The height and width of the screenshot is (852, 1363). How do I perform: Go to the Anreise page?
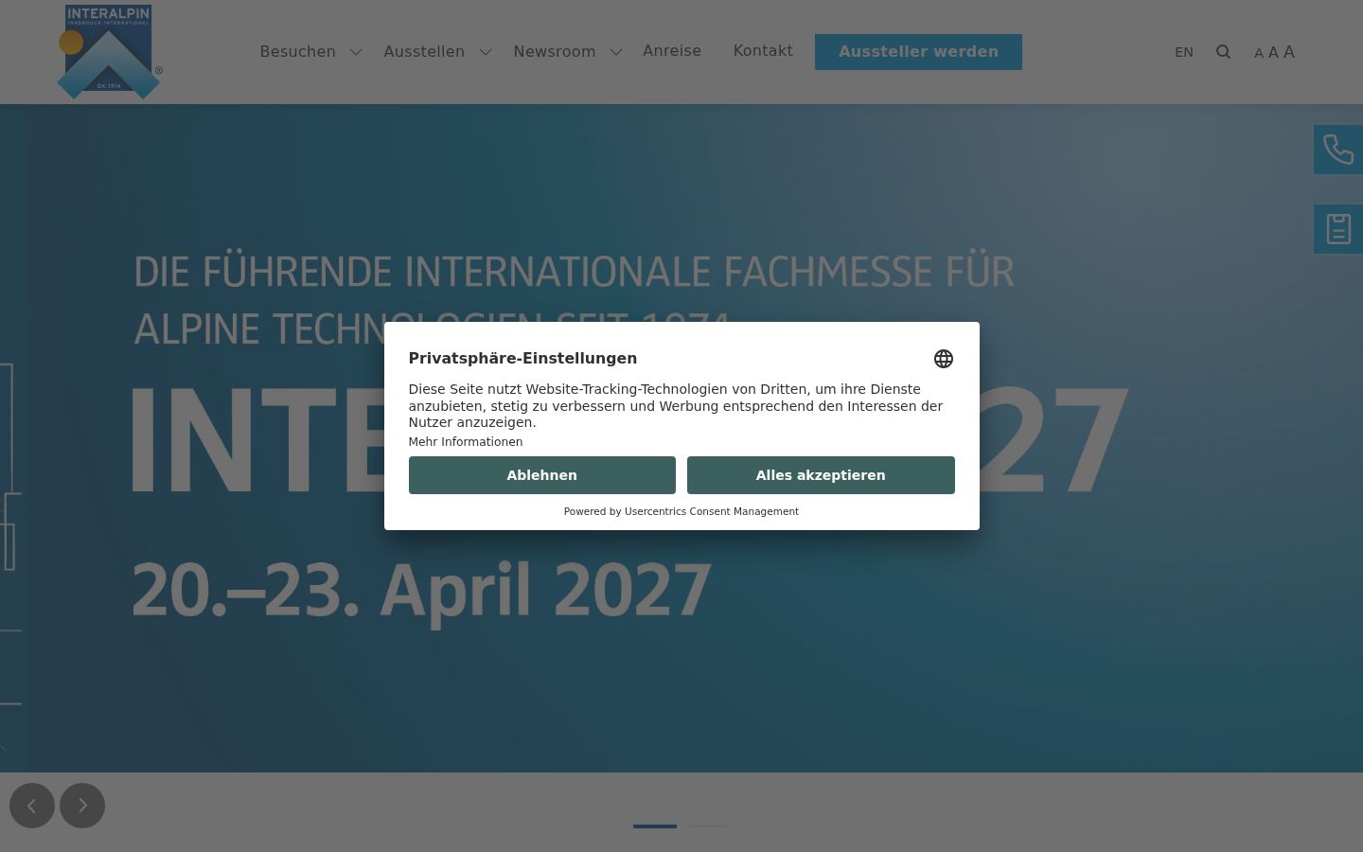pyautogui.click(x=672, y=51)
